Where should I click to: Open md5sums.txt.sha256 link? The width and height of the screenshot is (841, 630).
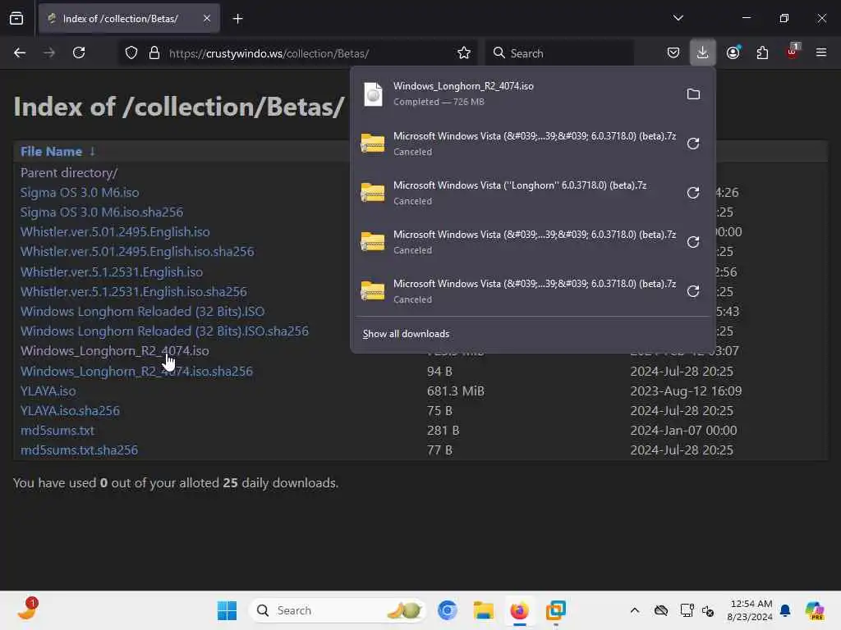click(x=79, y=450)
